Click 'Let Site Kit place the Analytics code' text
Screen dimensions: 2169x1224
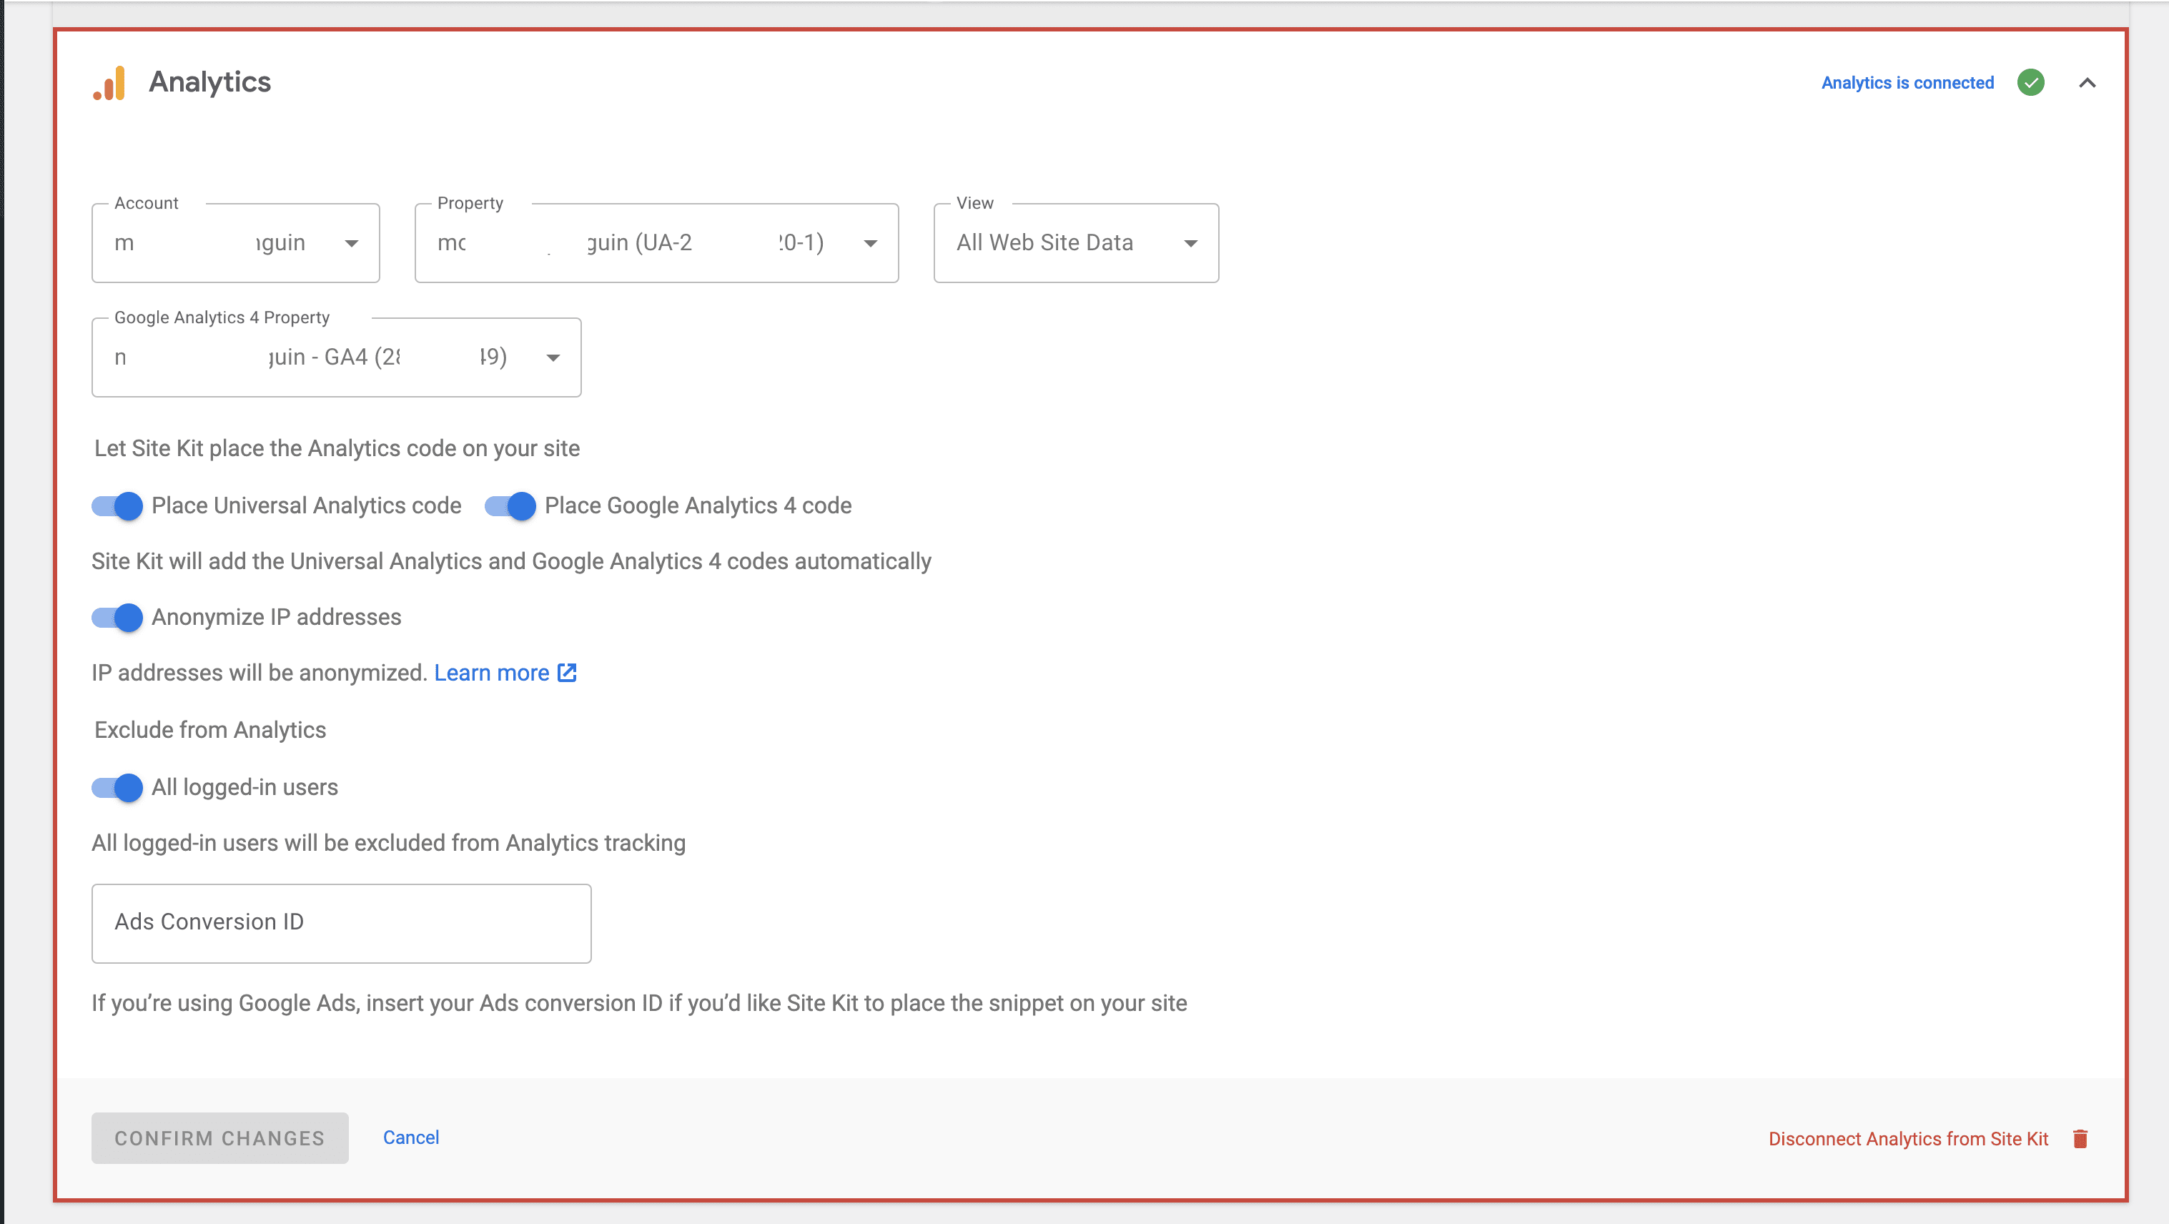337,448
